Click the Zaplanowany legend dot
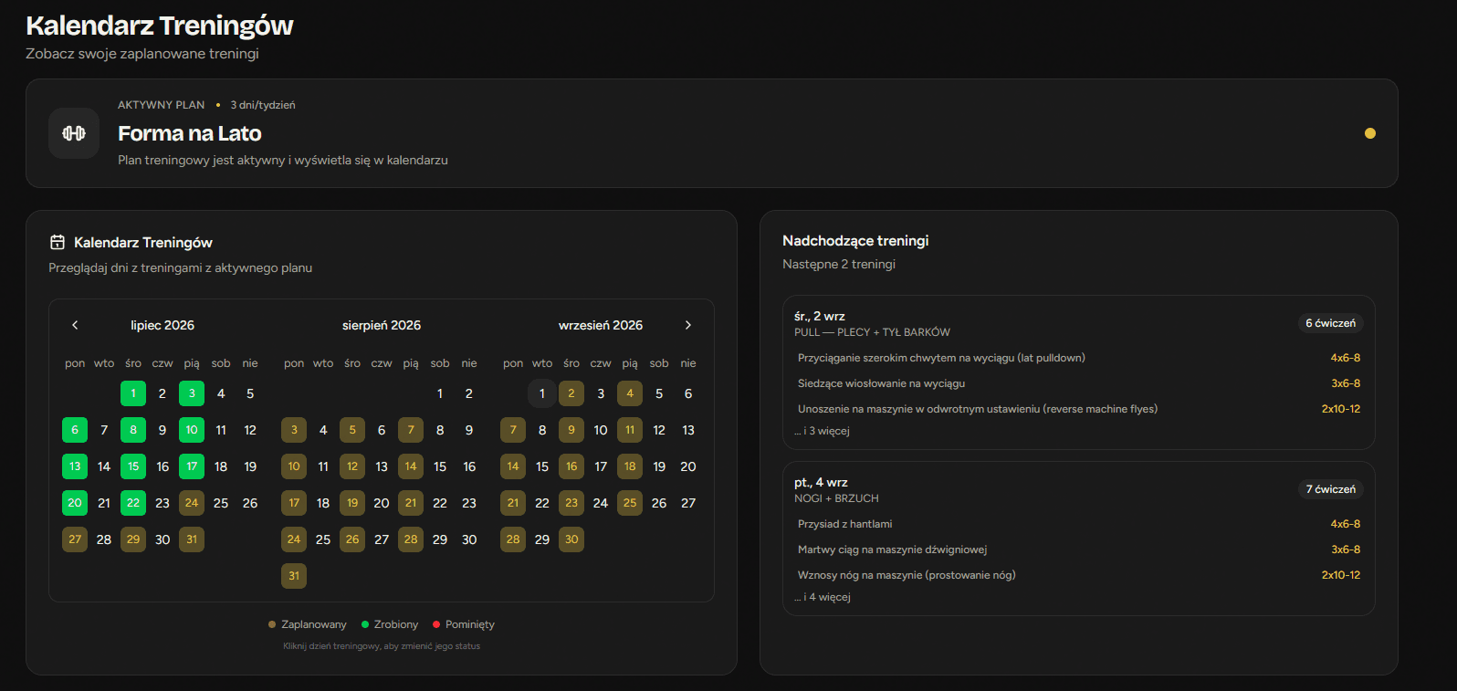Viewport: 1457px width, 691px height. [272, 624]
